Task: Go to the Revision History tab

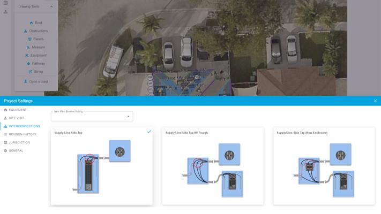Action: click(23, 134)
